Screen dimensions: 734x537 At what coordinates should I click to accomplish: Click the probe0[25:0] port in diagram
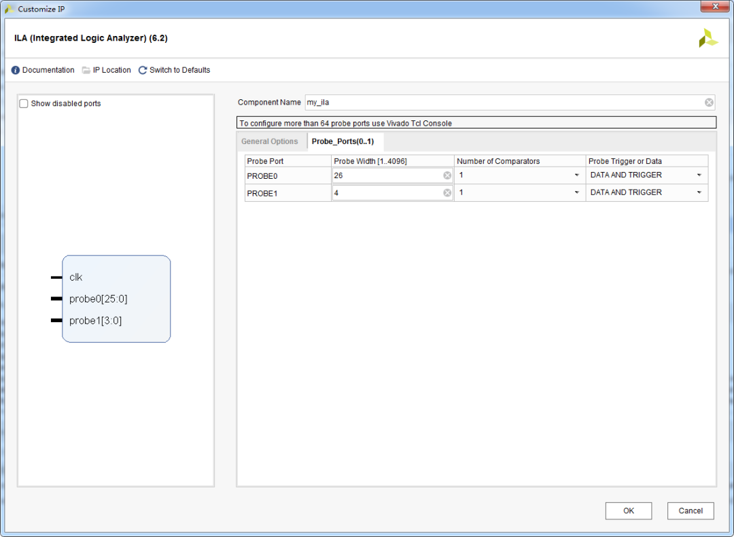pos(99,298)
